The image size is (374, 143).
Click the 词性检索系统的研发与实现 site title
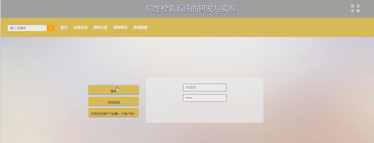pos(191,9)
